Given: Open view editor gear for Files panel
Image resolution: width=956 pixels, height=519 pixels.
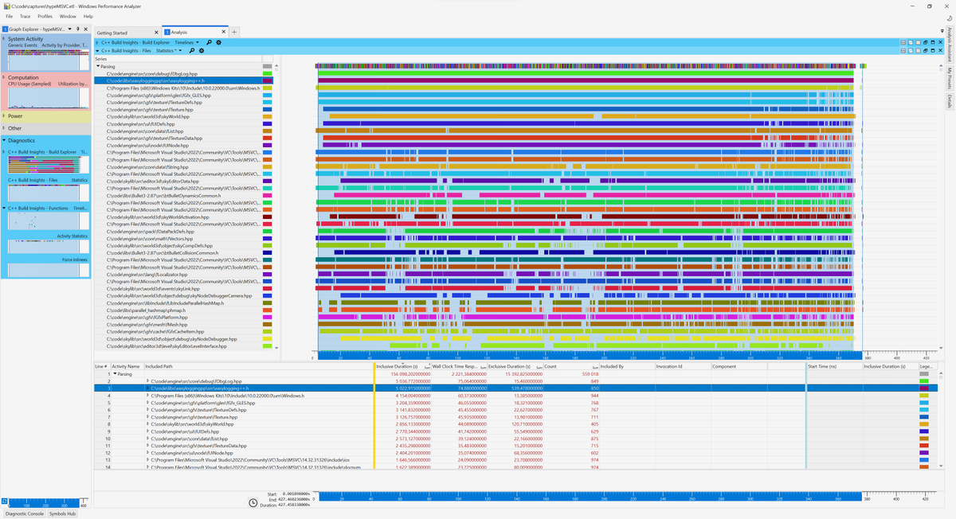Looking at the screenshot, I should point(202,50).
